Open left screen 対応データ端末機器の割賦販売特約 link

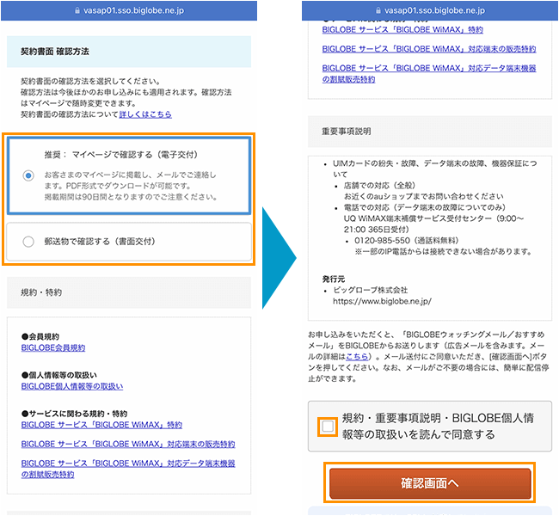coord(128,469)
